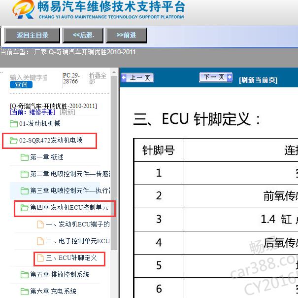Viewport: 298px width, 298px height.
Task: Expand 01-发动机机械 tree item
Action: click(x=39, y=124)
